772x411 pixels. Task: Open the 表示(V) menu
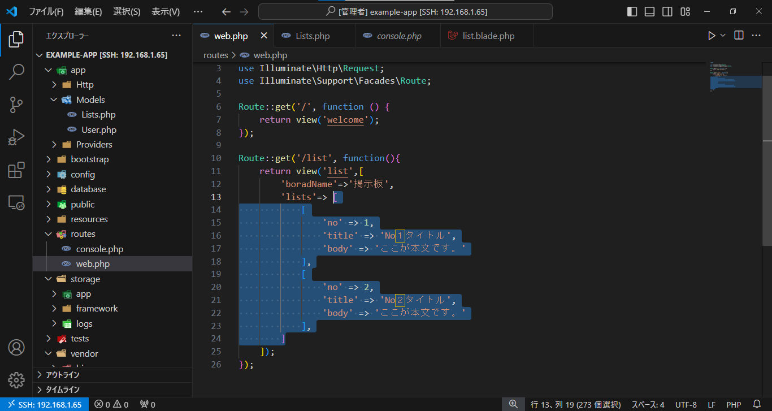(x=166, y=11)
